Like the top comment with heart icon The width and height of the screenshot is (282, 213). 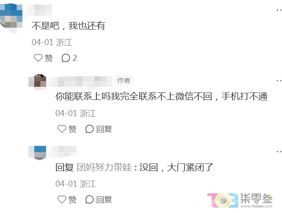tap(38, 58)
